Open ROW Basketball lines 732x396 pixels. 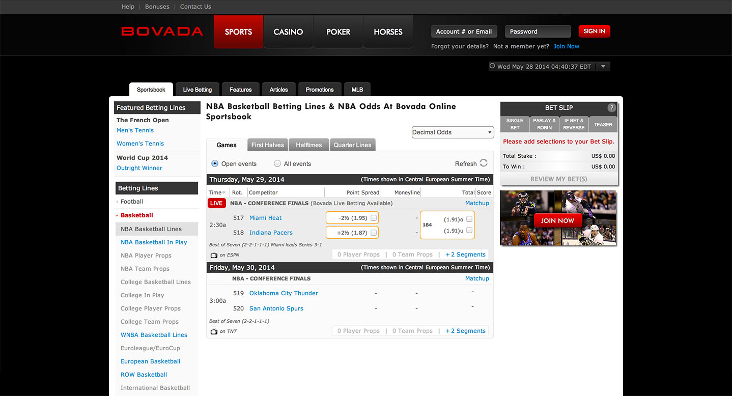(x=144, y=375)
